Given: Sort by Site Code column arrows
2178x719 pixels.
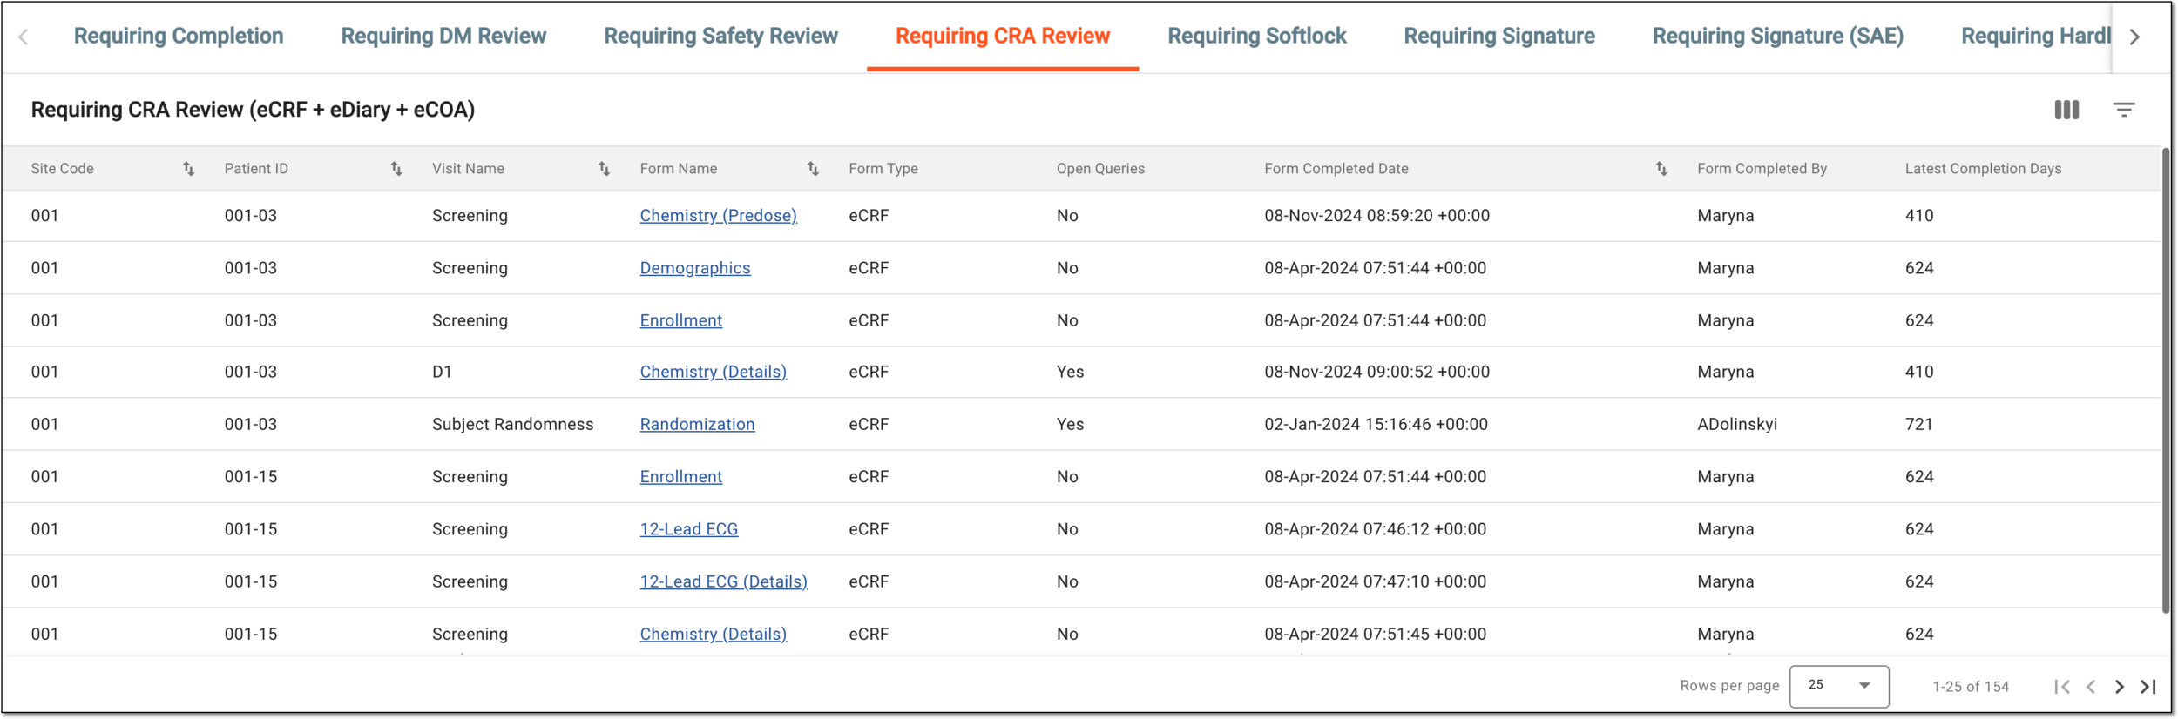Looking at the screenshot, I should click(x=188, y=169).
